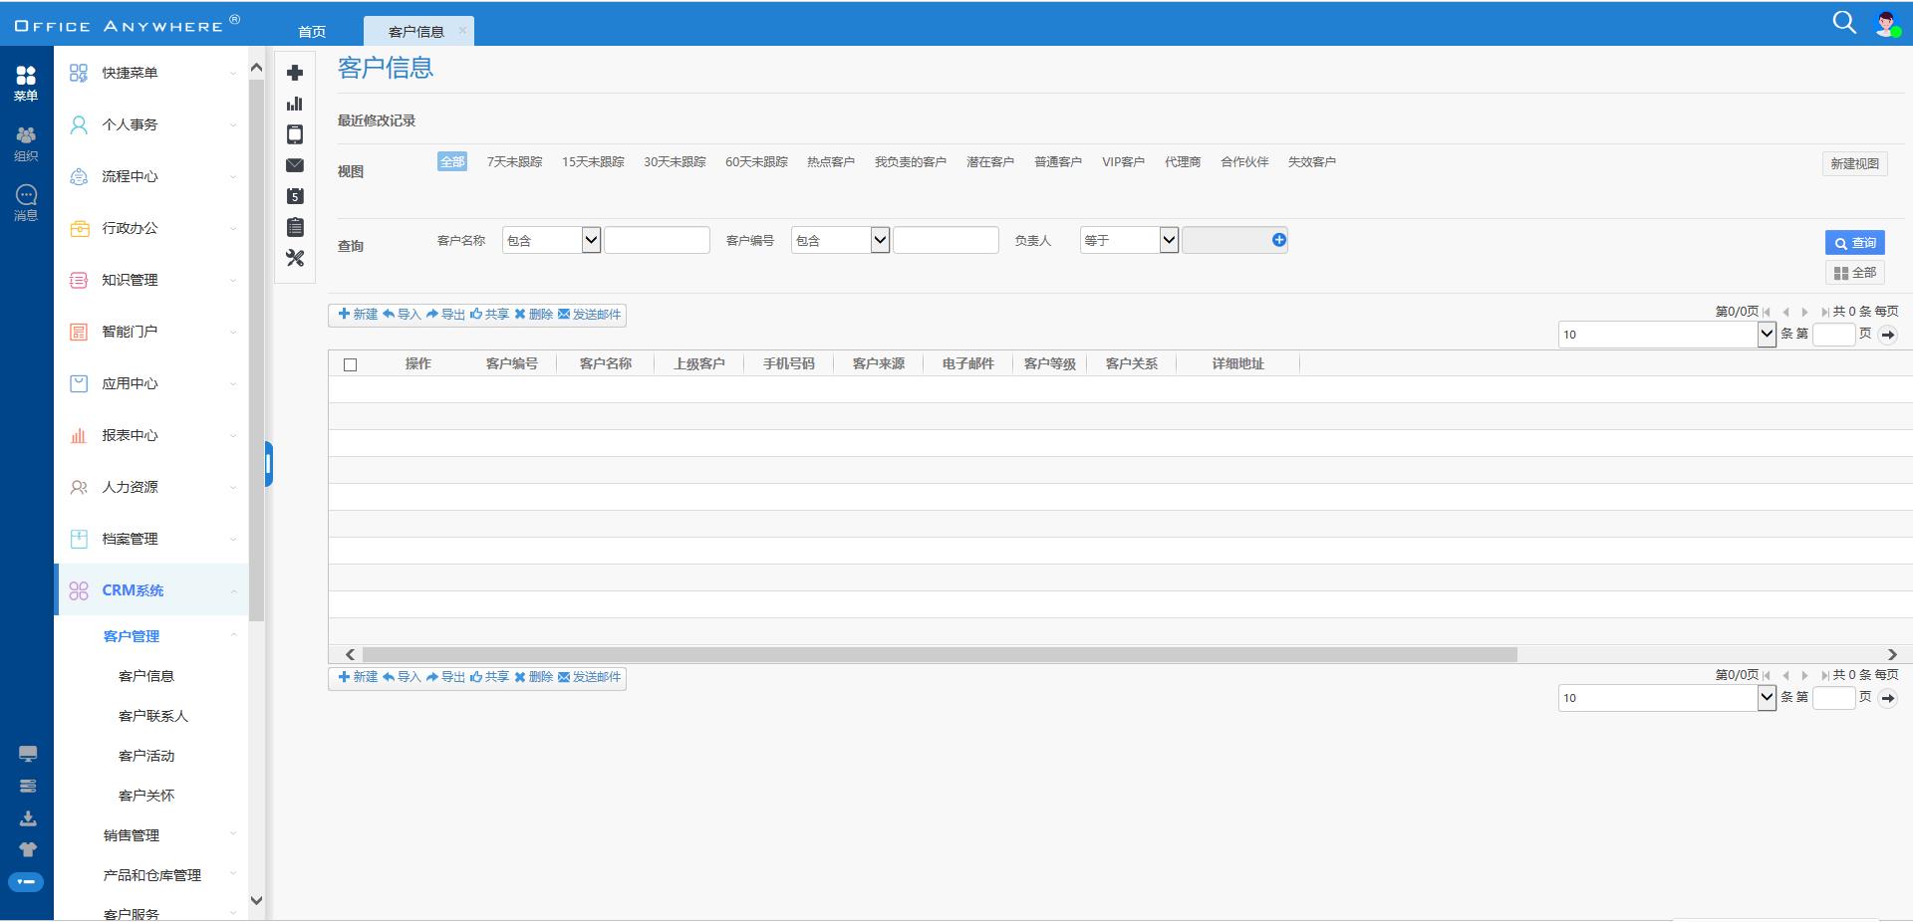The height and width of the screenshot is (922, 1913).
Task: Click the envelope mail icon in the toolbar
Action: (x=295, y=165)
